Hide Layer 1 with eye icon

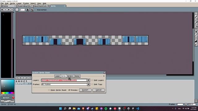(16, 84)
